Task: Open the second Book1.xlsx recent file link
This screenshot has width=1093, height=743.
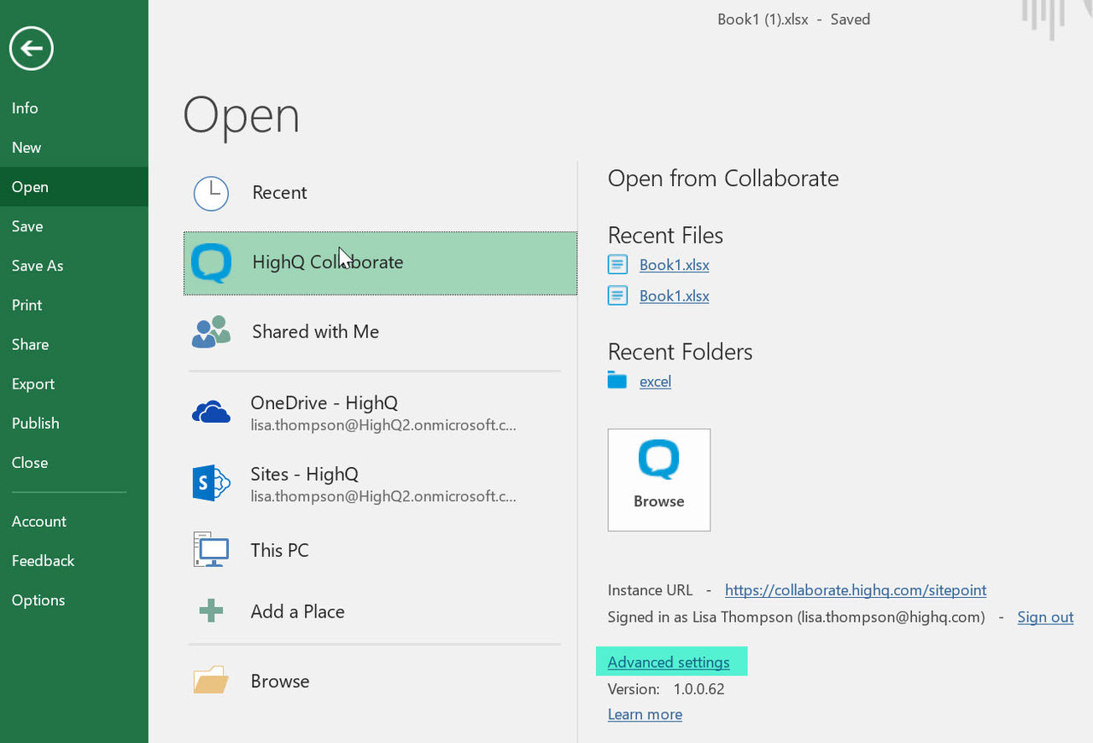Action: click(675, 295)
